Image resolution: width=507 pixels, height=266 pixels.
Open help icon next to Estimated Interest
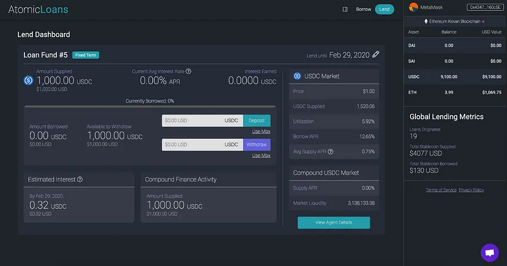tap(80, 180)
